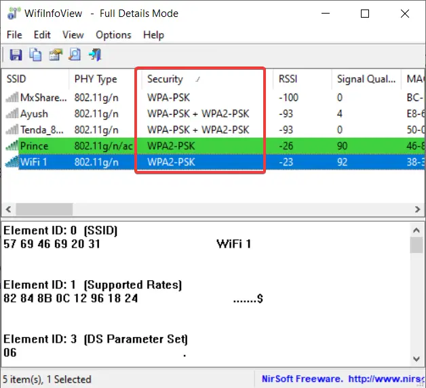Click the details pane scroll down arrow
This screenshot has width=426, height=388.
[417, 359]
